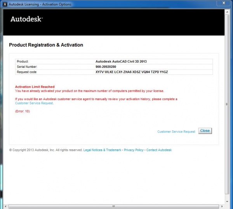Click the copyright 2013 Autodesk text

[46, 150]
